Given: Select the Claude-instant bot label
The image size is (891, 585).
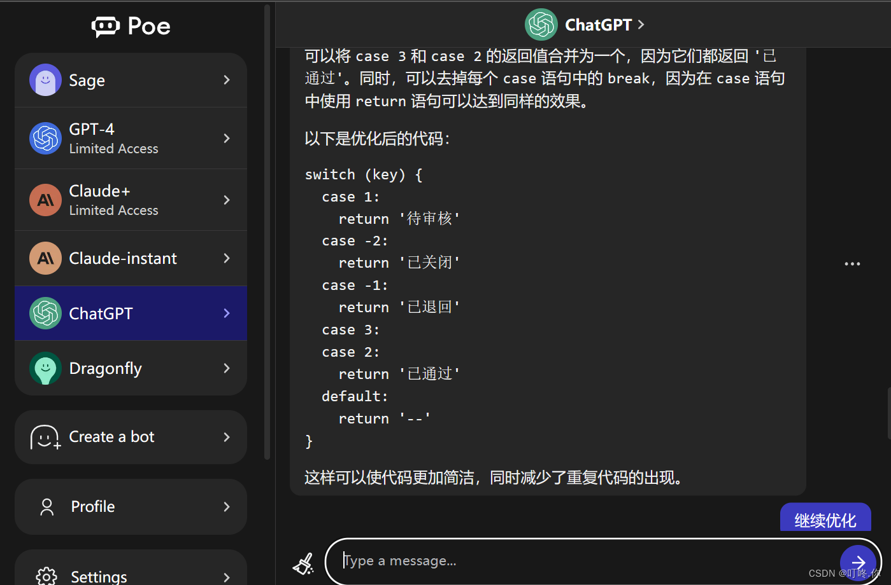Looking at the screenshot, I should tap(123, 258).
